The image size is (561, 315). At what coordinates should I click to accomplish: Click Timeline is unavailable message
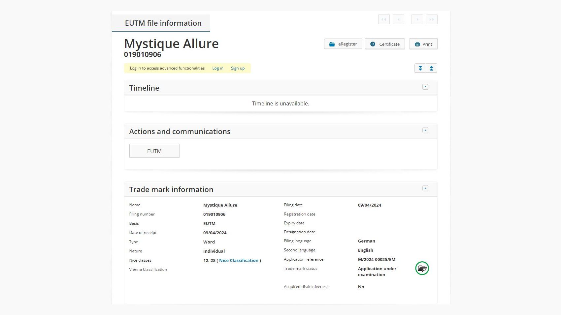[x=280, y=103]
